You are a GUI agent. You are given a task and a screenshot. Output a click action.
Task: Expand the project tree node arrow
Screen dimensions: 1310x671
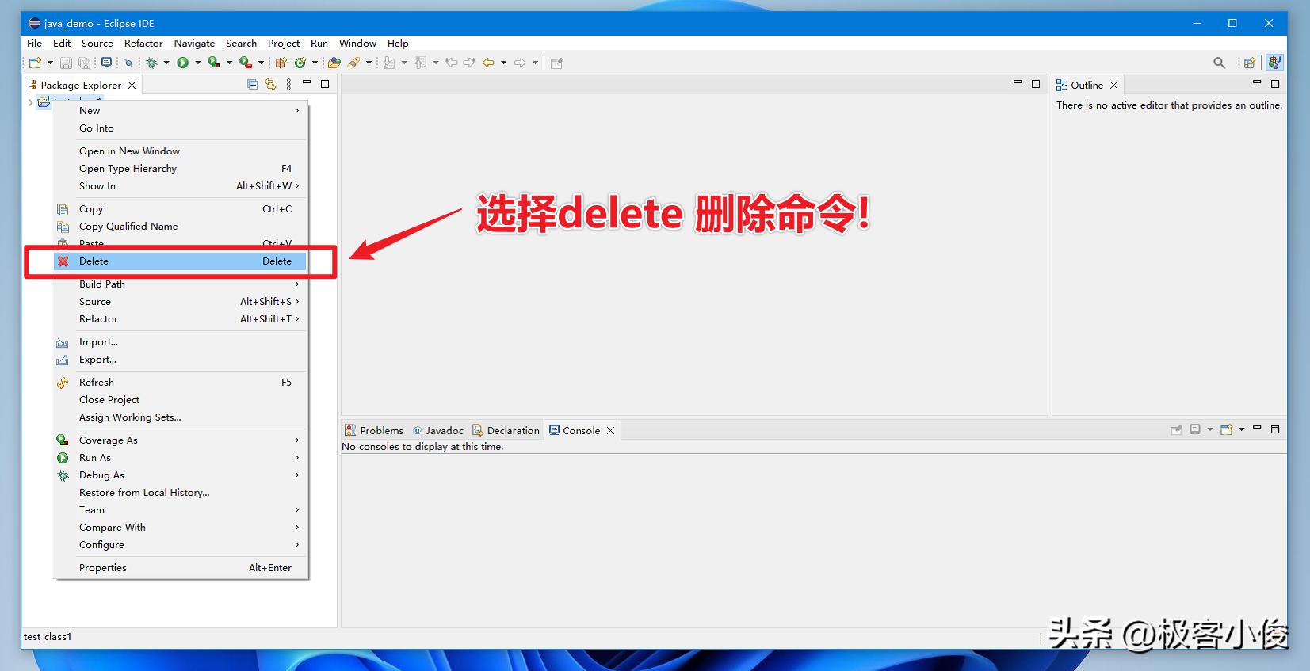pyautogui.click(x=30, y=102)
